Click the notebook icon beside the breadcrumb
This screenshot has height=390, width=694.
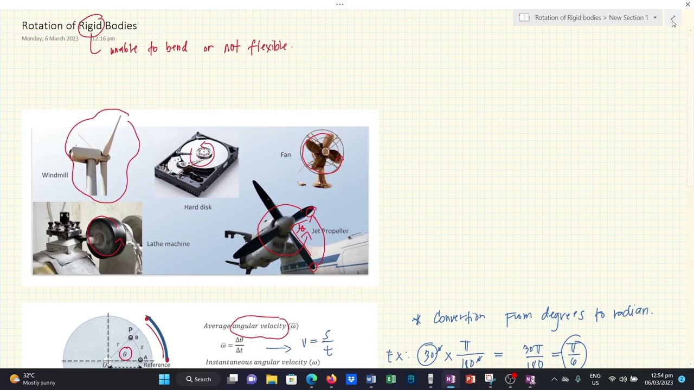coord(524,18)
